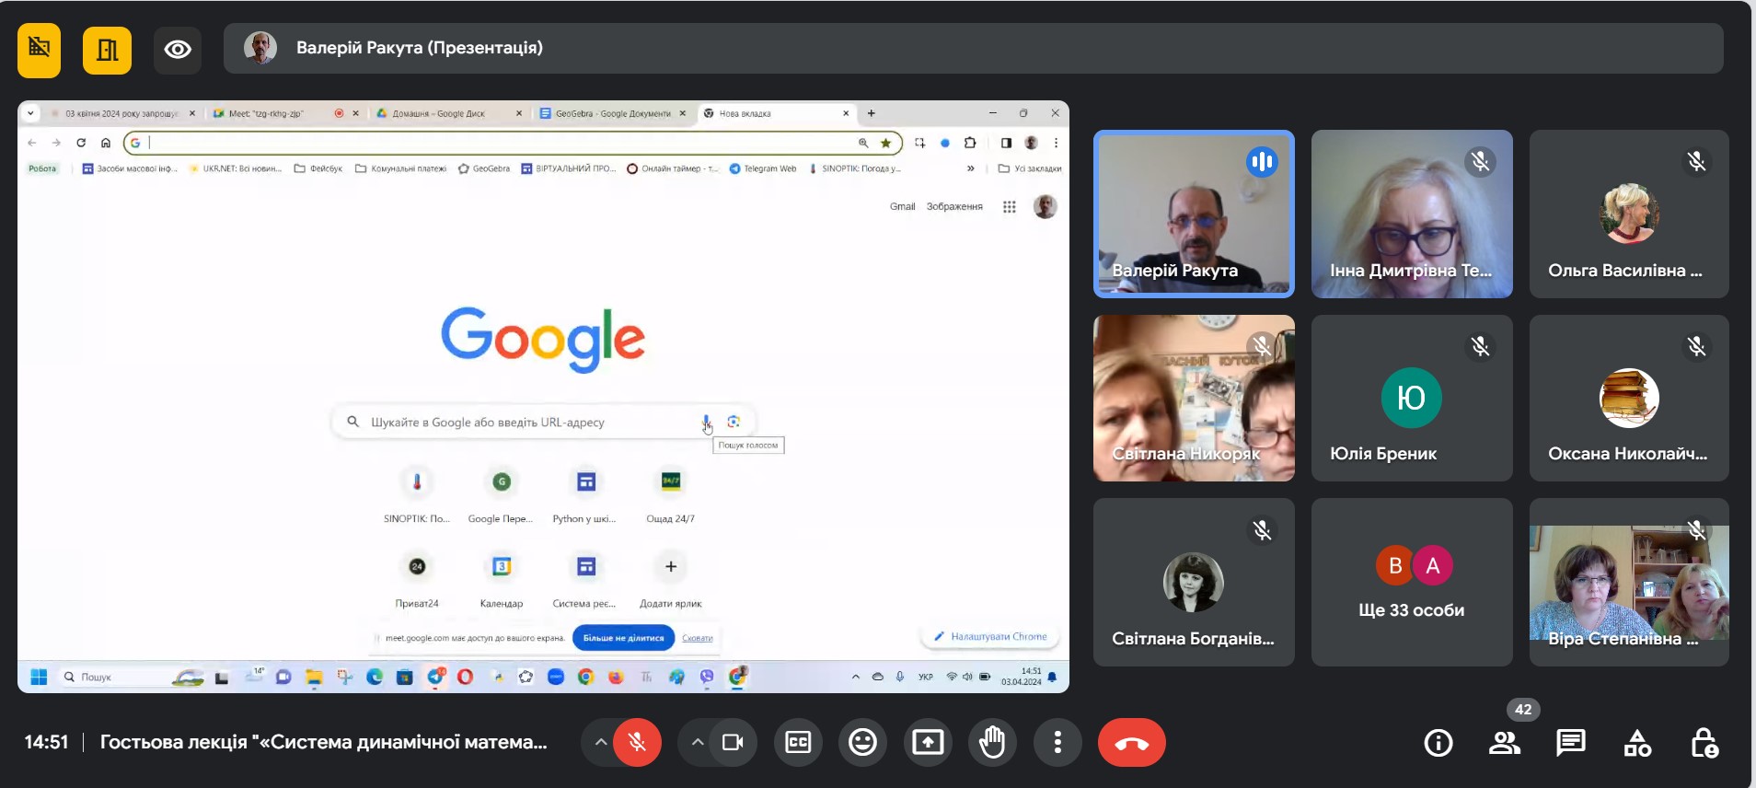Open the 'Комунальні платежі' bookmark folder
The image size is (1756, 788).
coord(400,168)
